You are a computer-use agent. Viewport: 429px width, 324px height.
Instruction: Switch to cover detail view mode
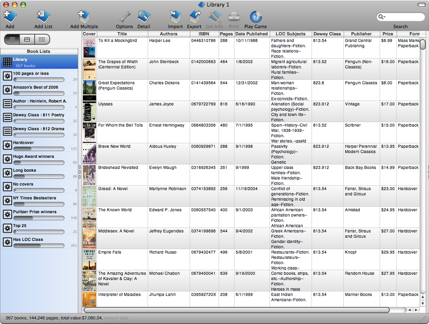27,39
